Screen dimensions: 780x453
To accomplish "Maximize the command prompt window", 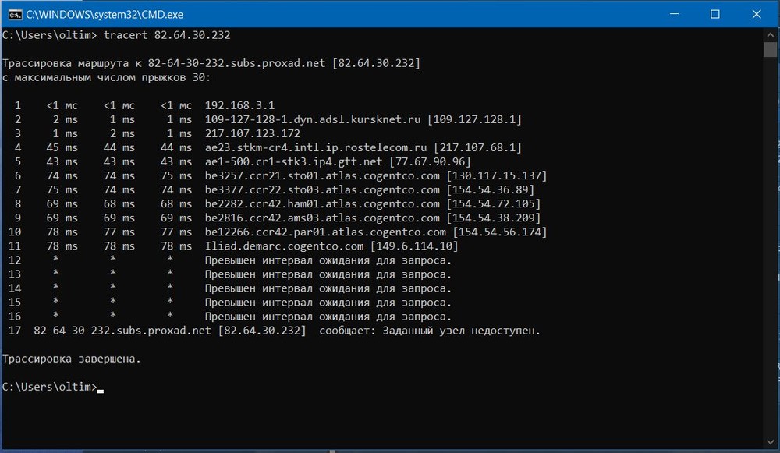I will point(715,14).
